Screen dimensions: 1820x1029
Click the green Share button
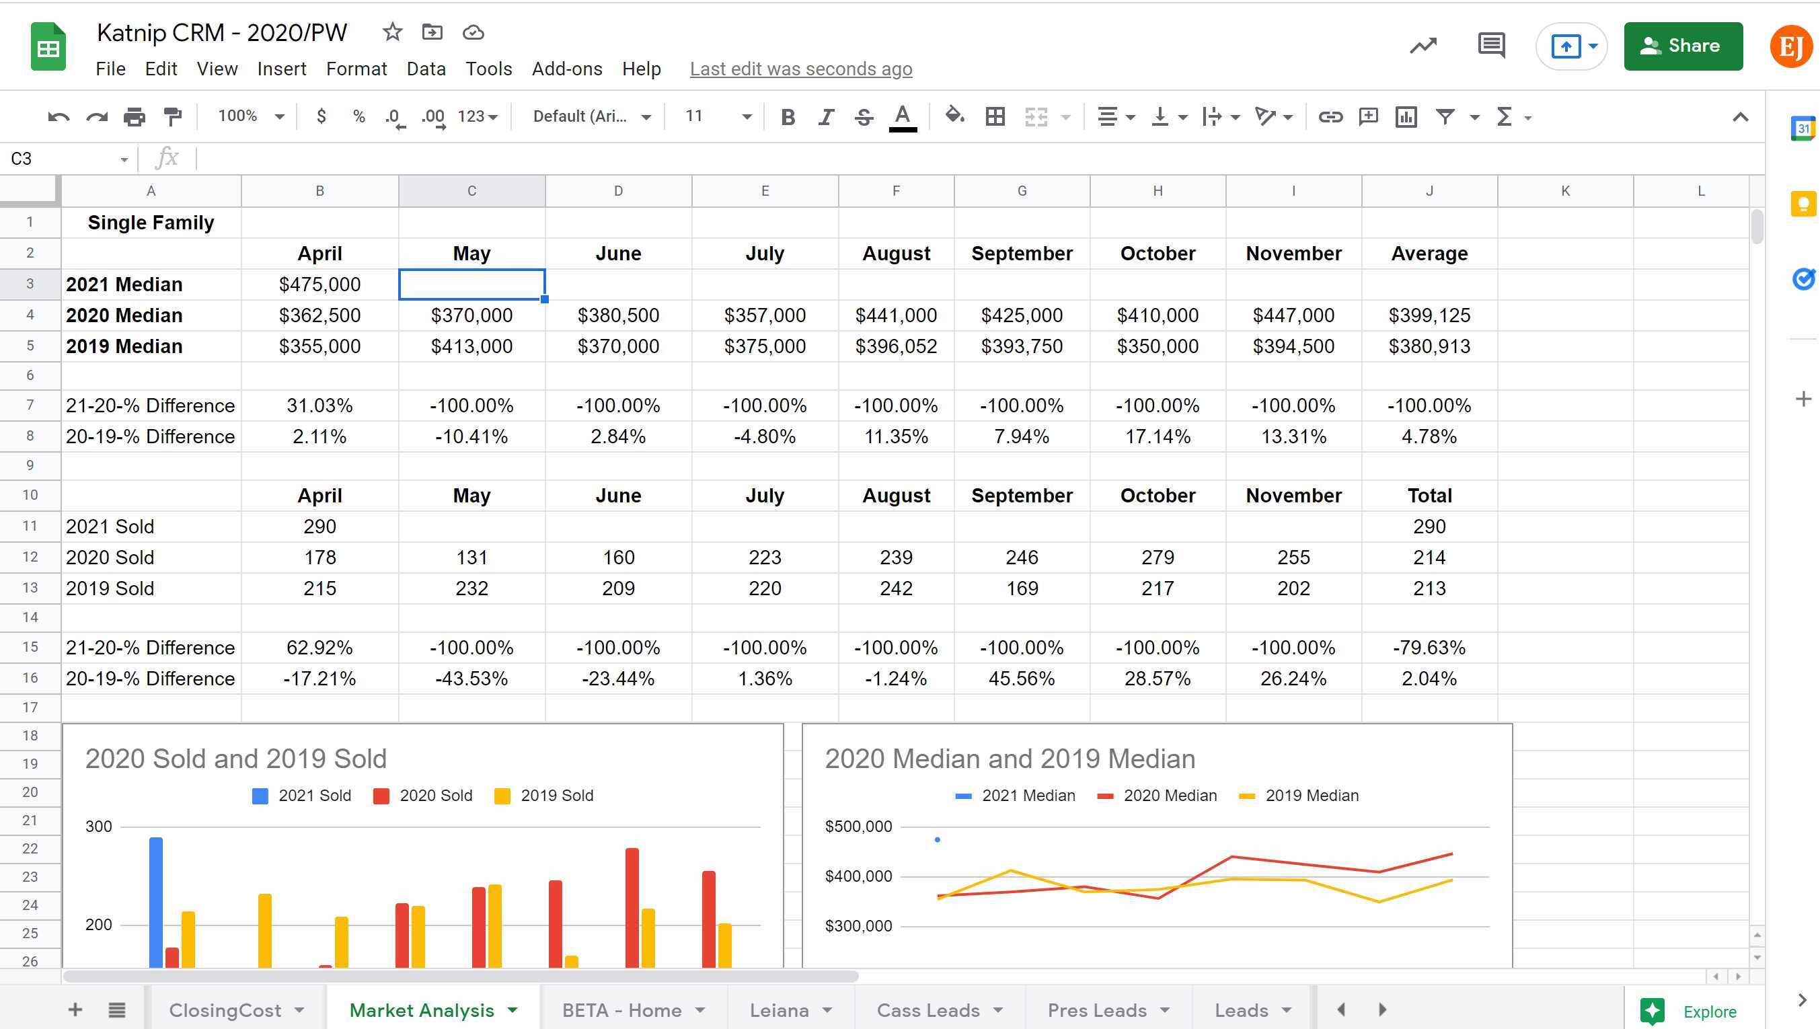(1682, 46)
